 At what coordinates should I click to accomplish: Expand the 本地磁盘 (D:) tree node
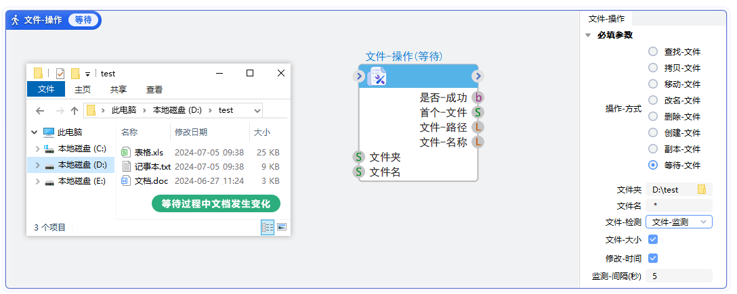(x=38, y=165)
